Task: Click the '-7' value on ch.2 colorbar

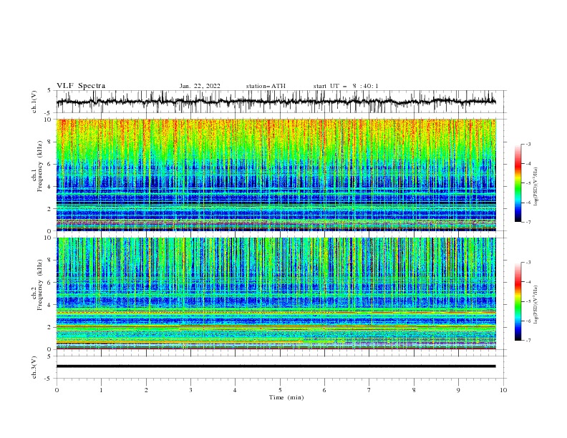Action: [x=528, y=340]
